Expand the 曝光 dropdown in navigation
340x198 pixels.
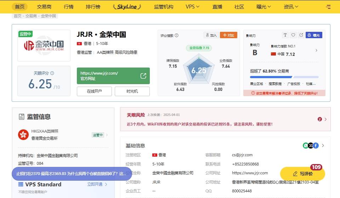(x=263, y=7)
